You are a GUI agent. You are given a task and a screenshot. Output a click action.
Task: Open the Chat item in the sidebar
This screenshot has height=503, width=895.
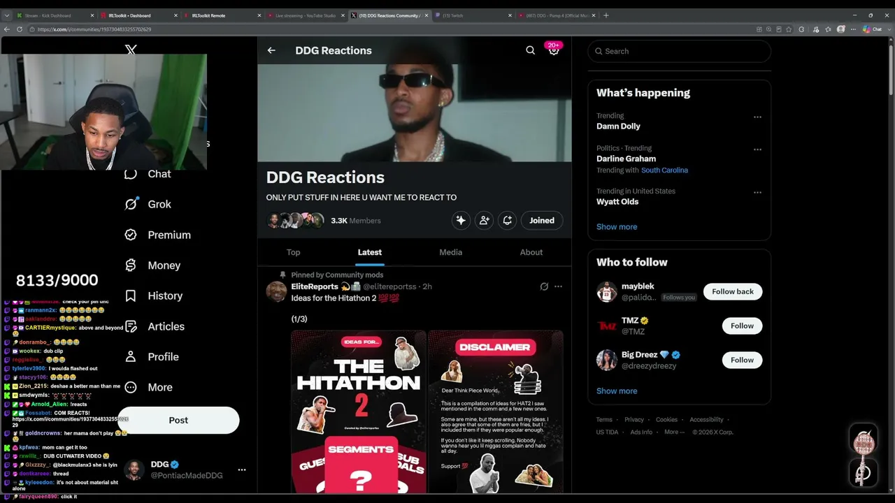[148, 174]
